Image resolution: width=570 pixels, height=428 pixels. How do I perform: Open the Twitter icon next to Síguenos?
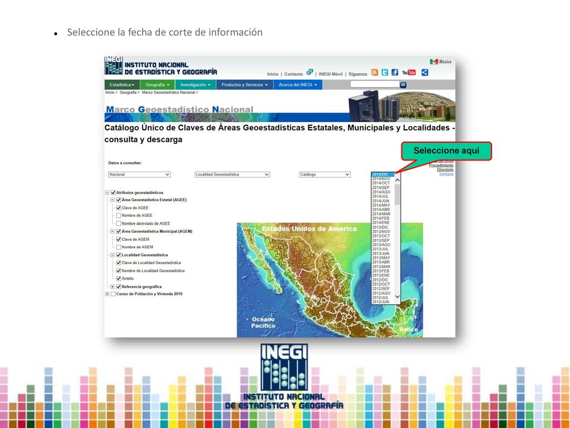point(385,72)
